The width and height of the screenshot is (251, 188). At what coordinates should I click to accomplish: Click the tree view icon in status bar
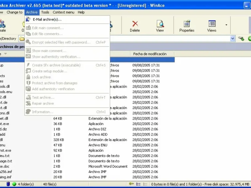pos(138,184)
